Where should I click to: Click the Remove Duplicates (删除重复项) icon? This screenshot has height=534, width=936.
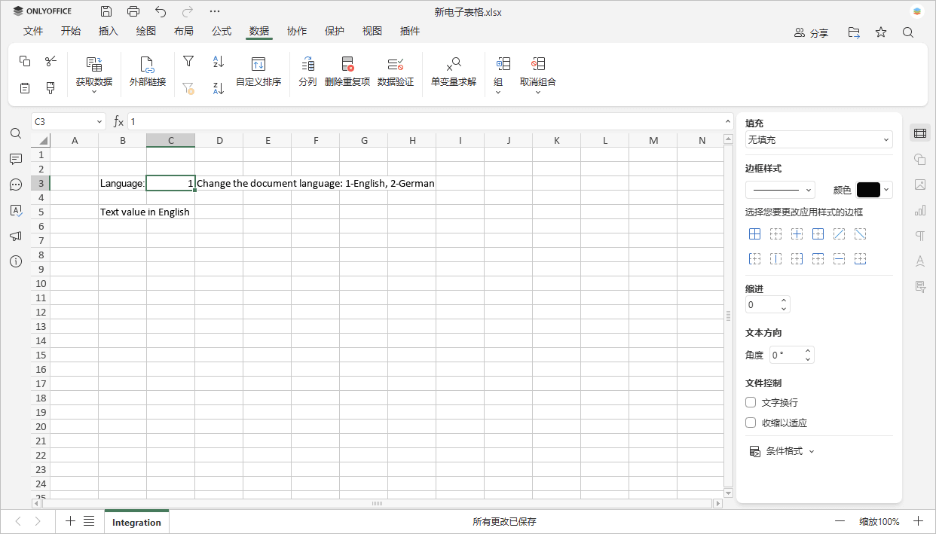pos(347,64)
